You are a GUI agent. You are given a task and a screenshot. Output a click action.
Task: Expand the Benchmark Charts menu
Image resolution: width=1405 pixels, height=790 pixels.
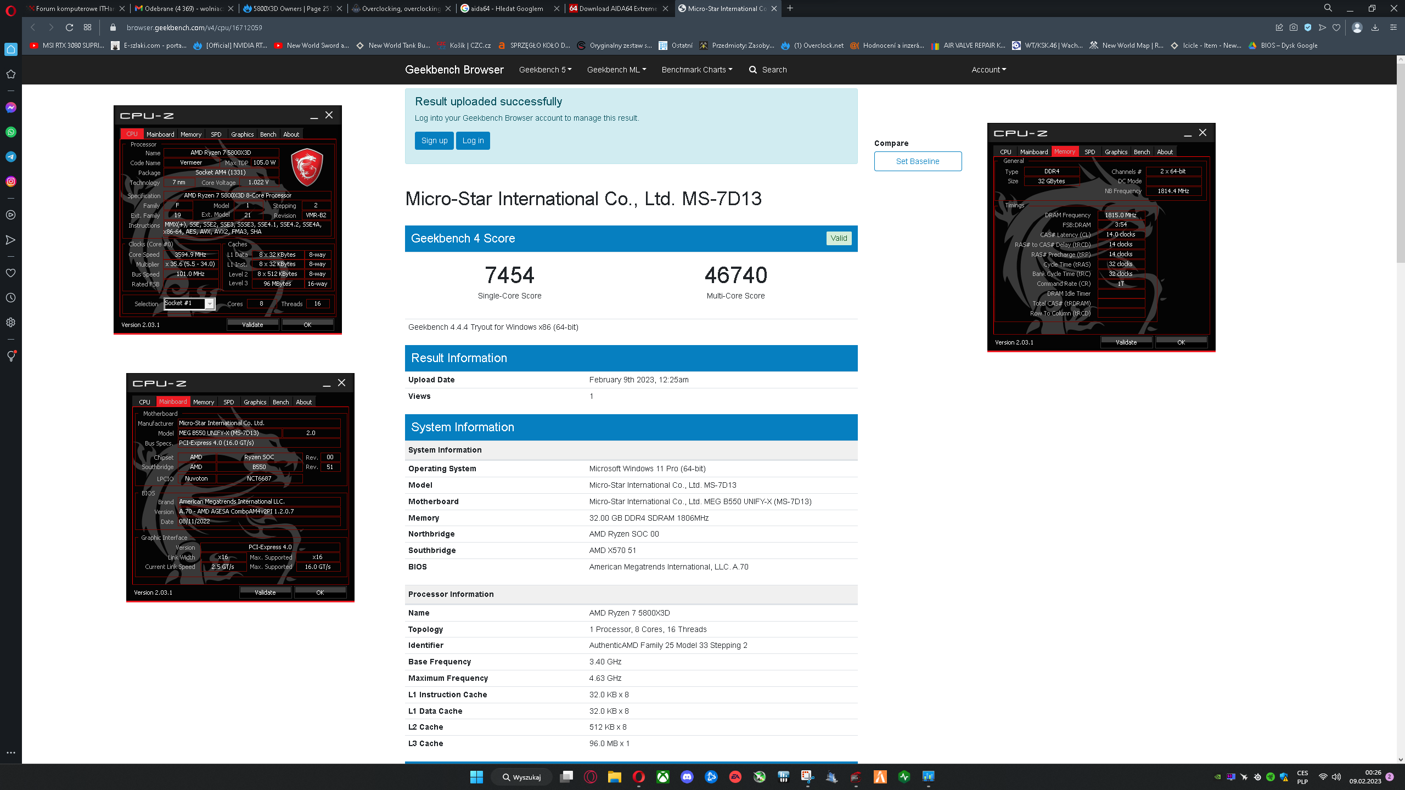(696, 70)
